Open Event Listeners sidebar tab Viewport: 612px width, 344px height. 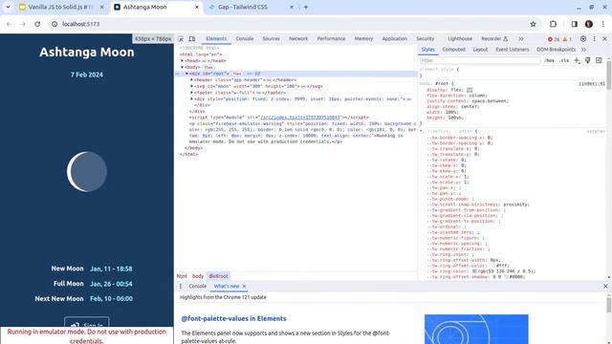tap(513, 50)
